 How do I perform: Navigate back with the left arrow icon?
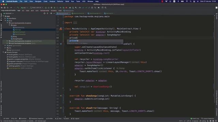click(x=11, y=7)
